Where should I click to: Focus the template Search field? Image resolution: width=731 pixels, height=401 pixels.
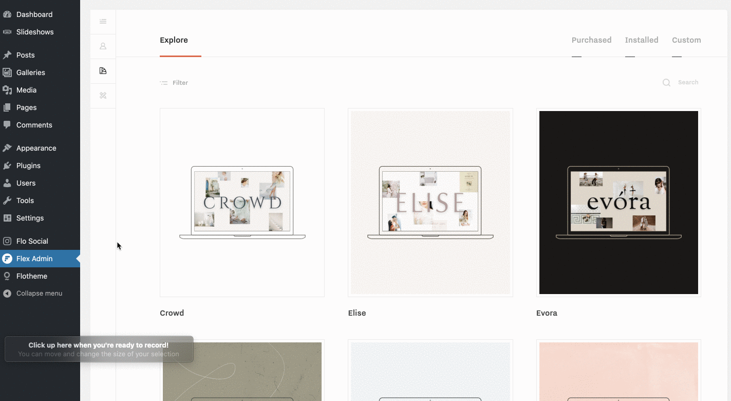point(688,82)
